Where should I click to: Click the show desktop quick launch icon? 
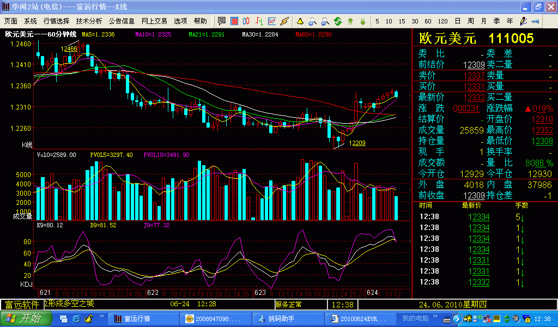click(64, 319)
